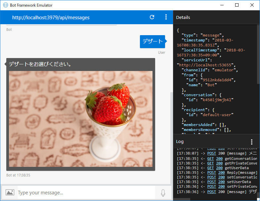Open the Log panel three-dot menu
Viewport: 260px width, 201px height.
pos(252,142)
